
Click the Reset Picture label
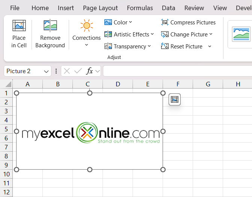[186, 47]
